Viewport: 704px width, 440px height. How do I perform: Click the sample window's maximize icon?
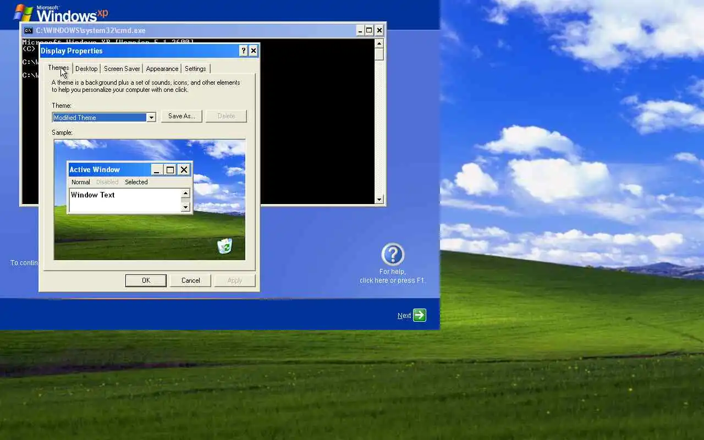tap(170, 169)
